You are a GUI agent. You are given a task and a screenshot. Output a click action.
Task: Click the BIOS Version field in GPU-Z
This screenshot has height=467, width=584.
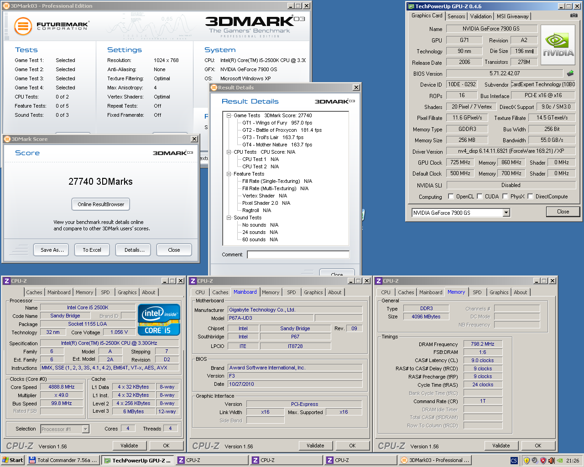[x=505, y=73]
